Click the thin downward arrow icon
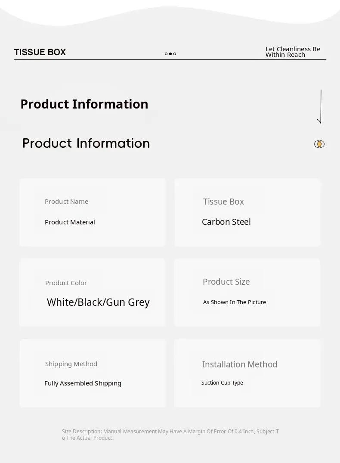This screenshot has height=463, width=340. [x=320, y=107]
